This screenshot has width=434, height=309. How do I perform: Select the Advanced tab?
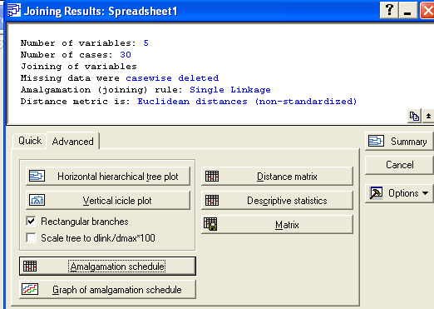[72, 141]
